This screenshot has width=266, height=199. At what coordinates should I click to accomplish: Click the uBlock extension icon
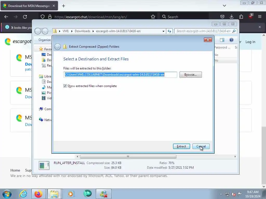251,16
